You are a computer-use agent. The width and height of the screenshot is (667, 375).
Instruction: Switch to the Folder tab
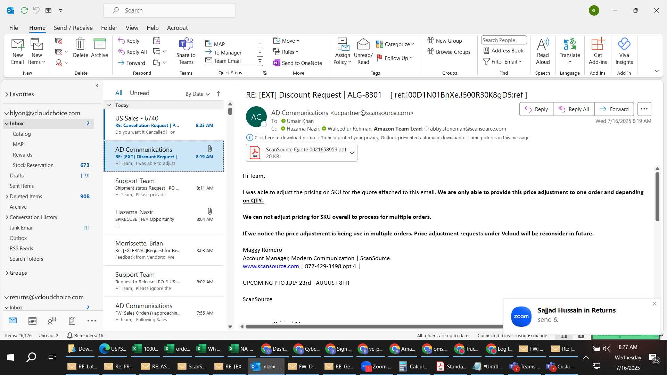pyautogui.click(x=109, y=28)
